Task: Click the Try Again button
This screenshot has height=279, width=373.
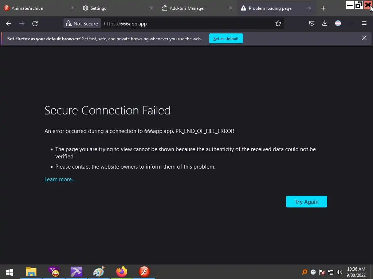Action: coord(306,202)
